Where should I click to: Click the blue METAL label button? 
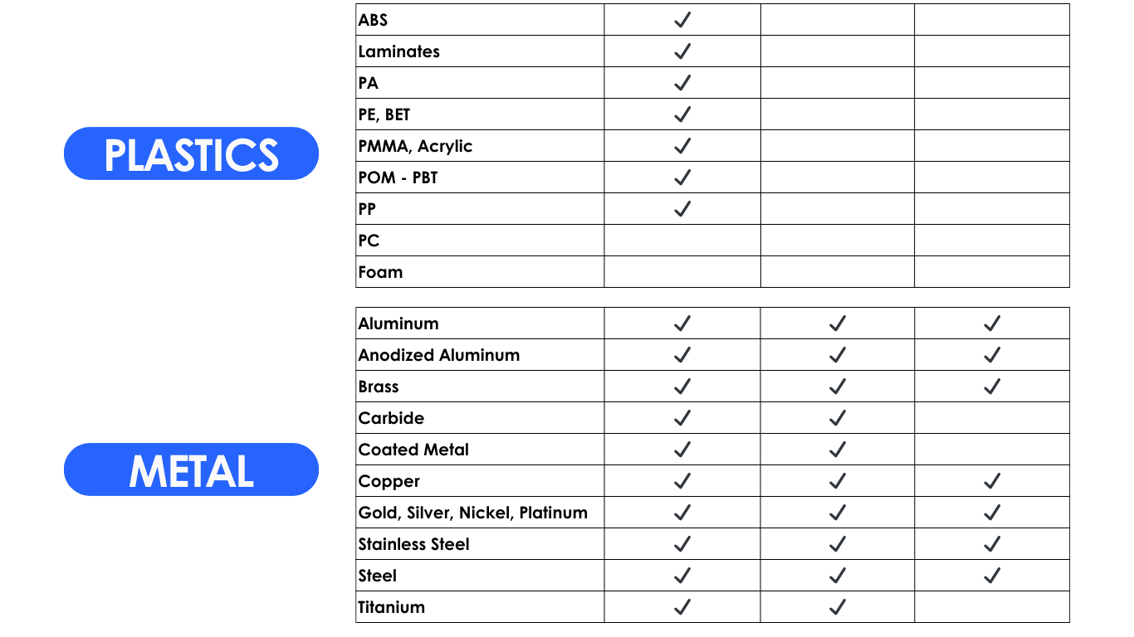(191, 470)
